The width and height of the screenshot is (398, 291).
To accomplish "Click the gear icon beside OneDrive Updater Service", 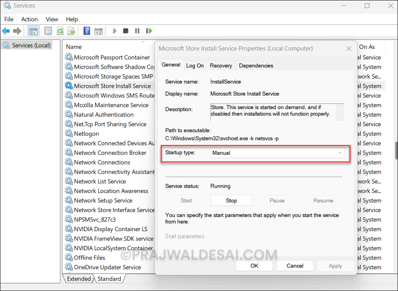I will pyautogui.click(x=69, y=267).
